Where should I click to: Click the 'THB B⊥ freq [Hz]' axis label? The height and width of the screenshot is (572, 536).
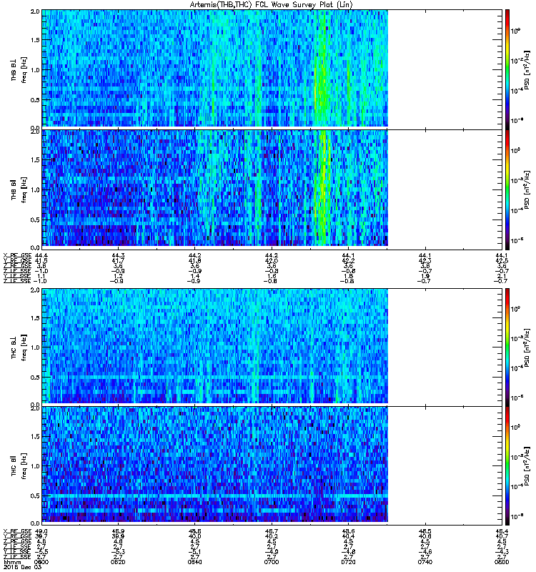(x=19, y=69)
